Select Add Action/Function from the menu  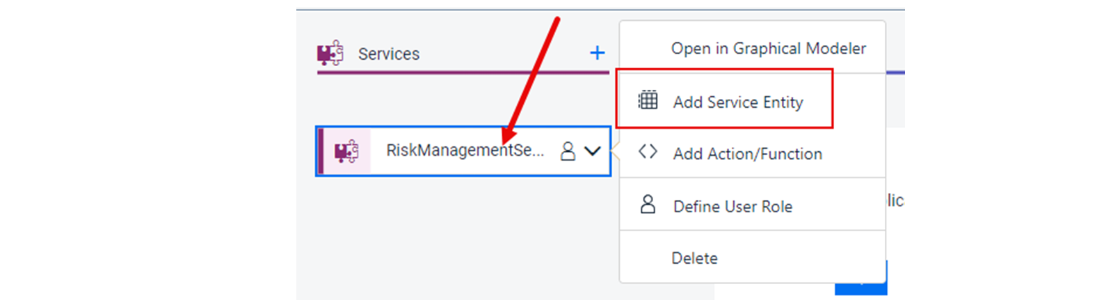click(x=747, y=154)
